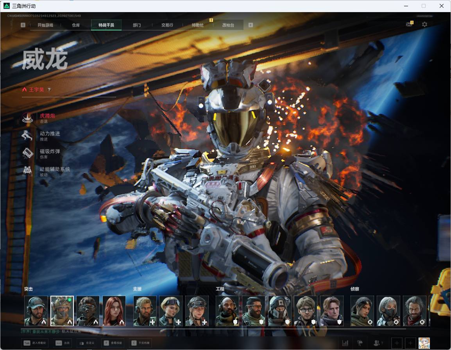This screenshot has height=350, width=451.
Task: Click the question mark next to 王宇昊
Action: [49, 90]
